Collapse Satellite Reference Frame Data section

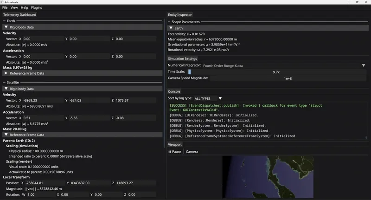tap(83, 135)
